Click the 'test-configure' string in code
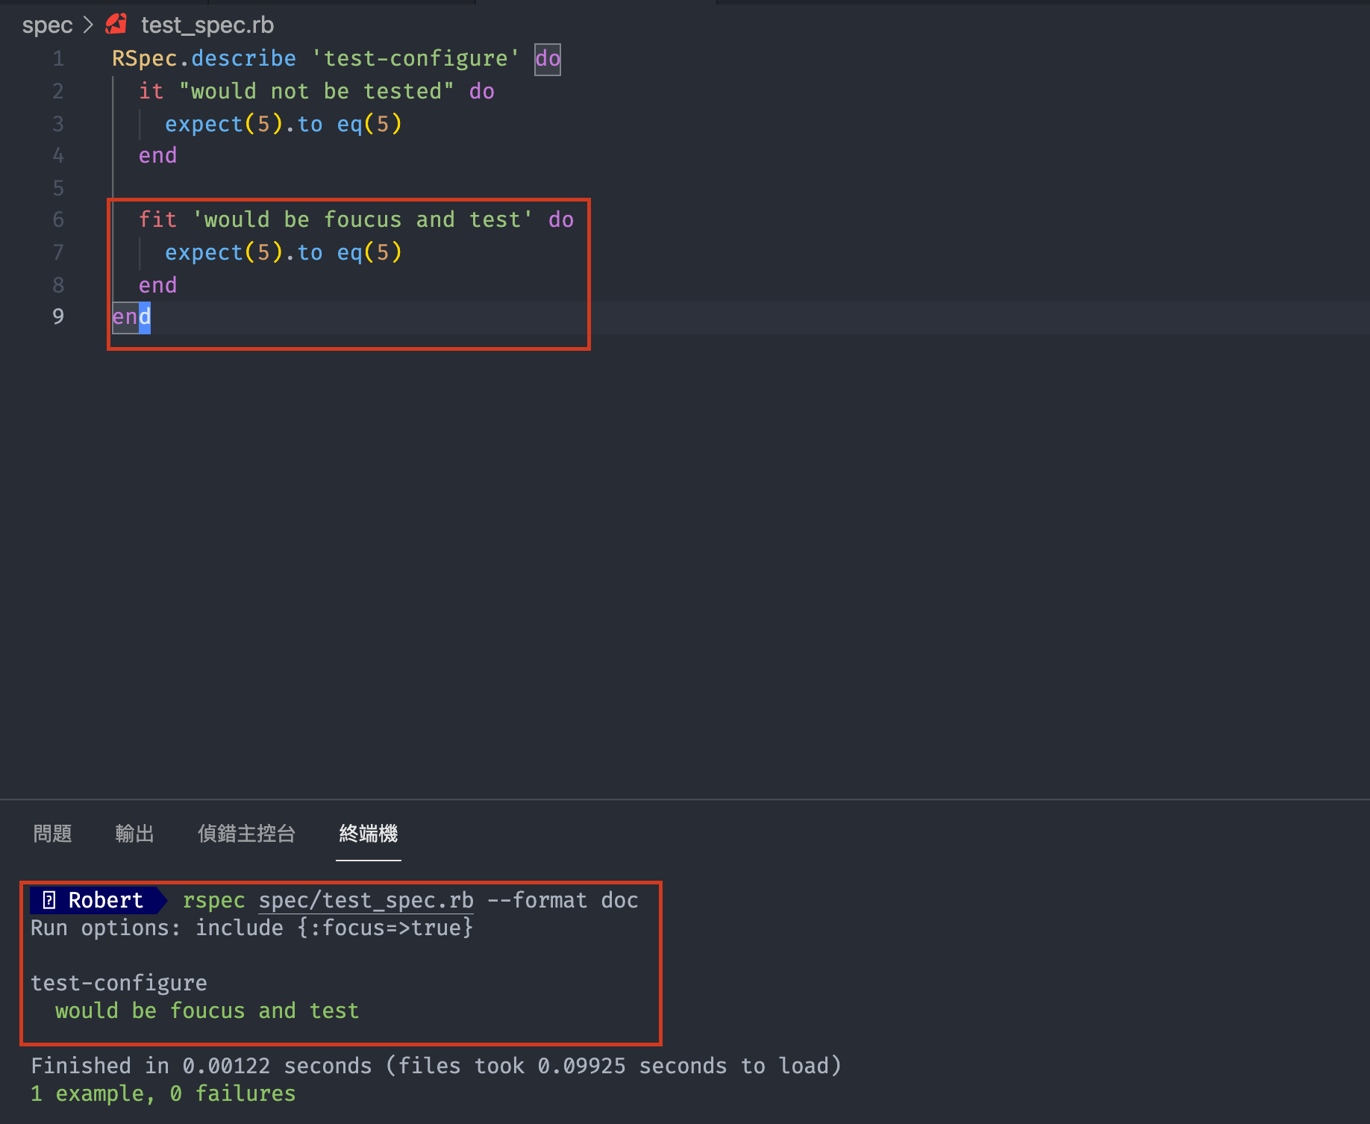The height and width of the screenshot is (1124, 1370). (x=415, y=58)
